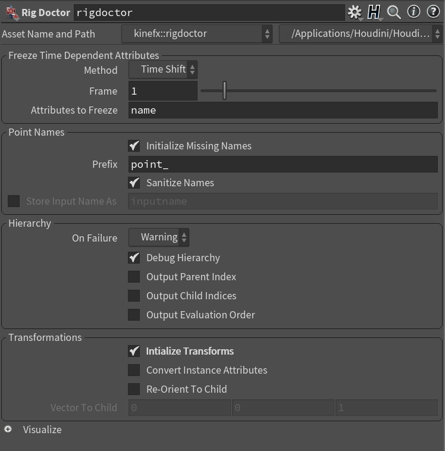445x451 pixels.
Task: Open the On Failure Warning dropdown
Action: (159, 237)
